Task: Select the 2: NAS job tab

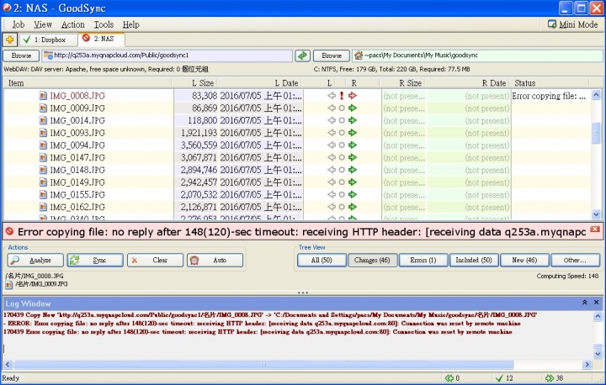Action: click(x=101, y=39)
